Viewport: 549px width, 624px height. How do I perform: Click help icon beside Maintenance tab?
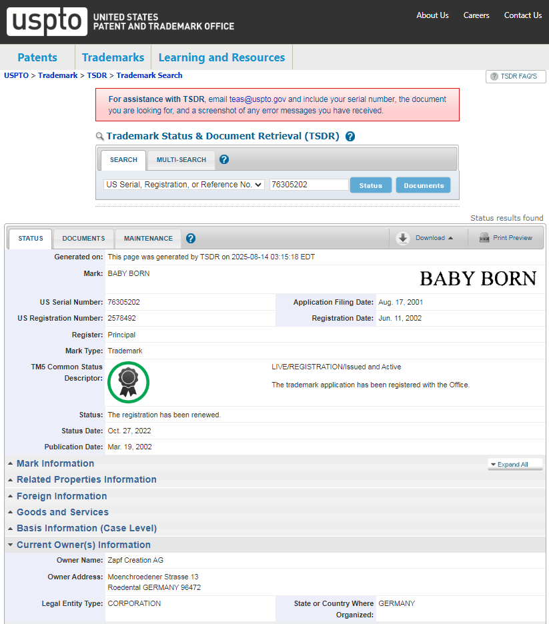point(191,239)
